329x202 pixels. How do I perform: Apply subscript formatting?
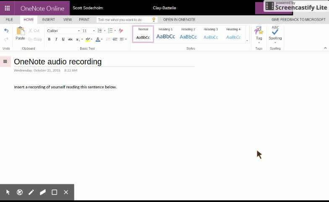[78, 40]
